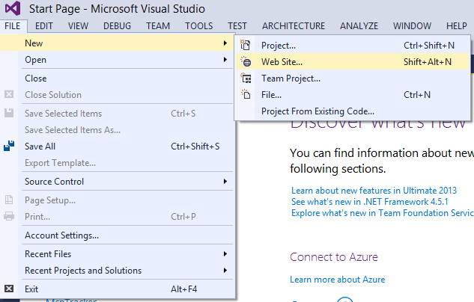
Task: Expand the Source Control submenu
Action: coord(225,182)
